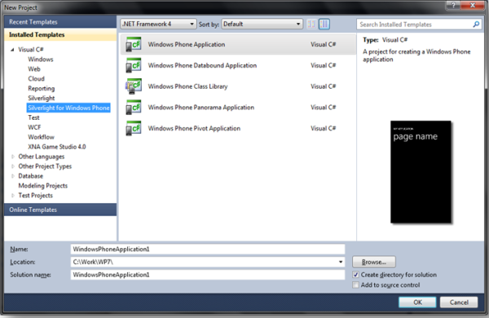This screenshot has height=318, width=489.
Task: Click the OK button
Action: 417,302
